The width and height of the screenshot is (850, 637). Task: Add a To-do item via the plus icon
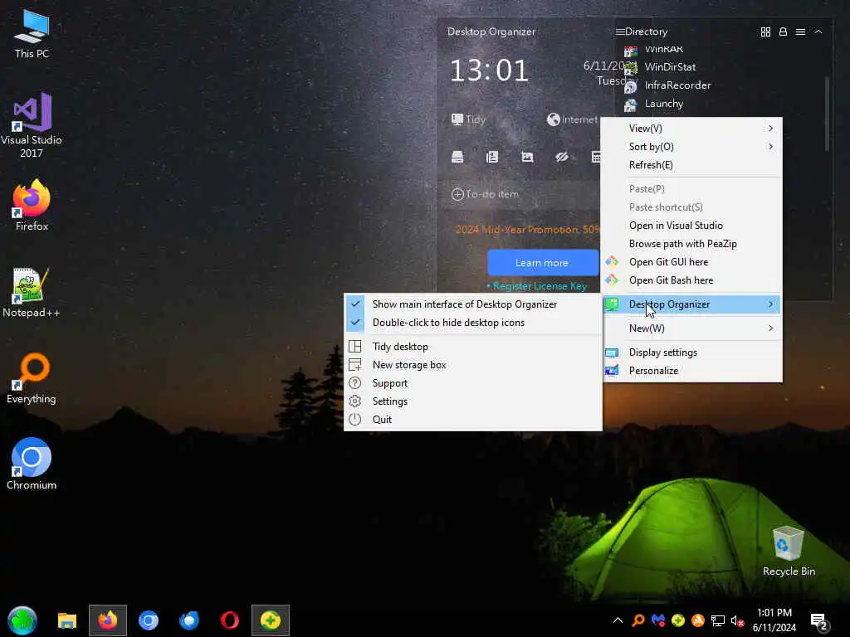[x=457, y=194]
